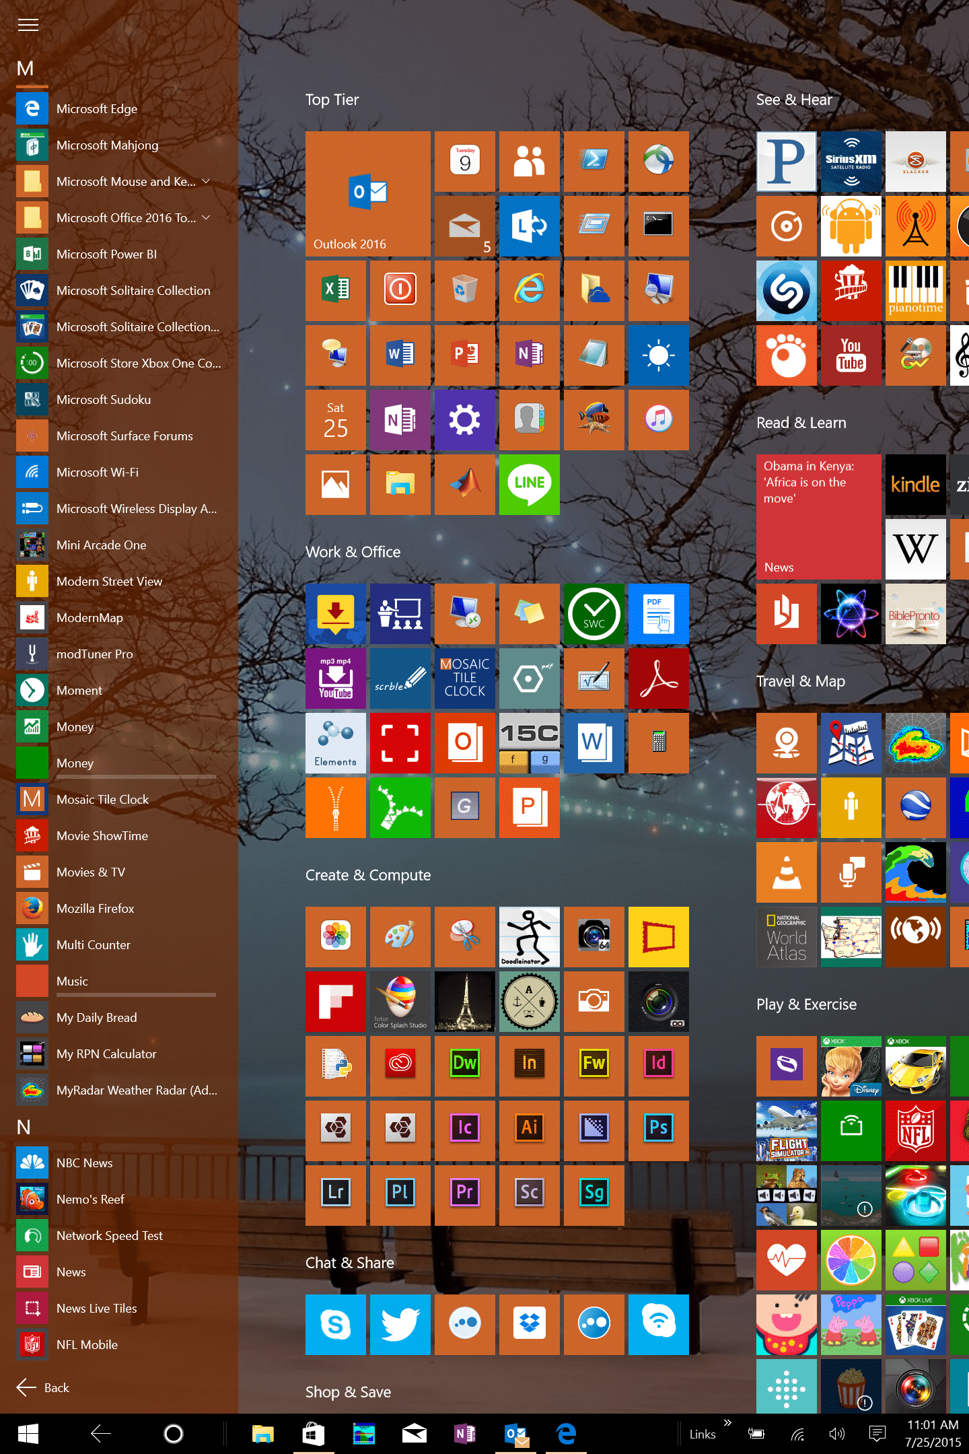
Task: Click the Work & Office group heading
Action: click(353, 552)
